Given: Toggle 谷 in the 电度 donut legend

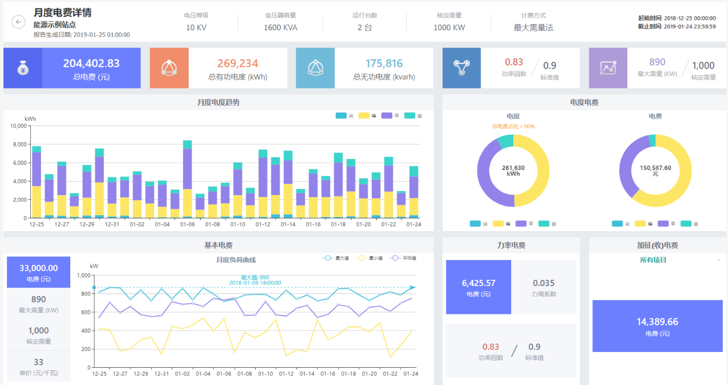Looking at the screenshot, I should 547,224.
